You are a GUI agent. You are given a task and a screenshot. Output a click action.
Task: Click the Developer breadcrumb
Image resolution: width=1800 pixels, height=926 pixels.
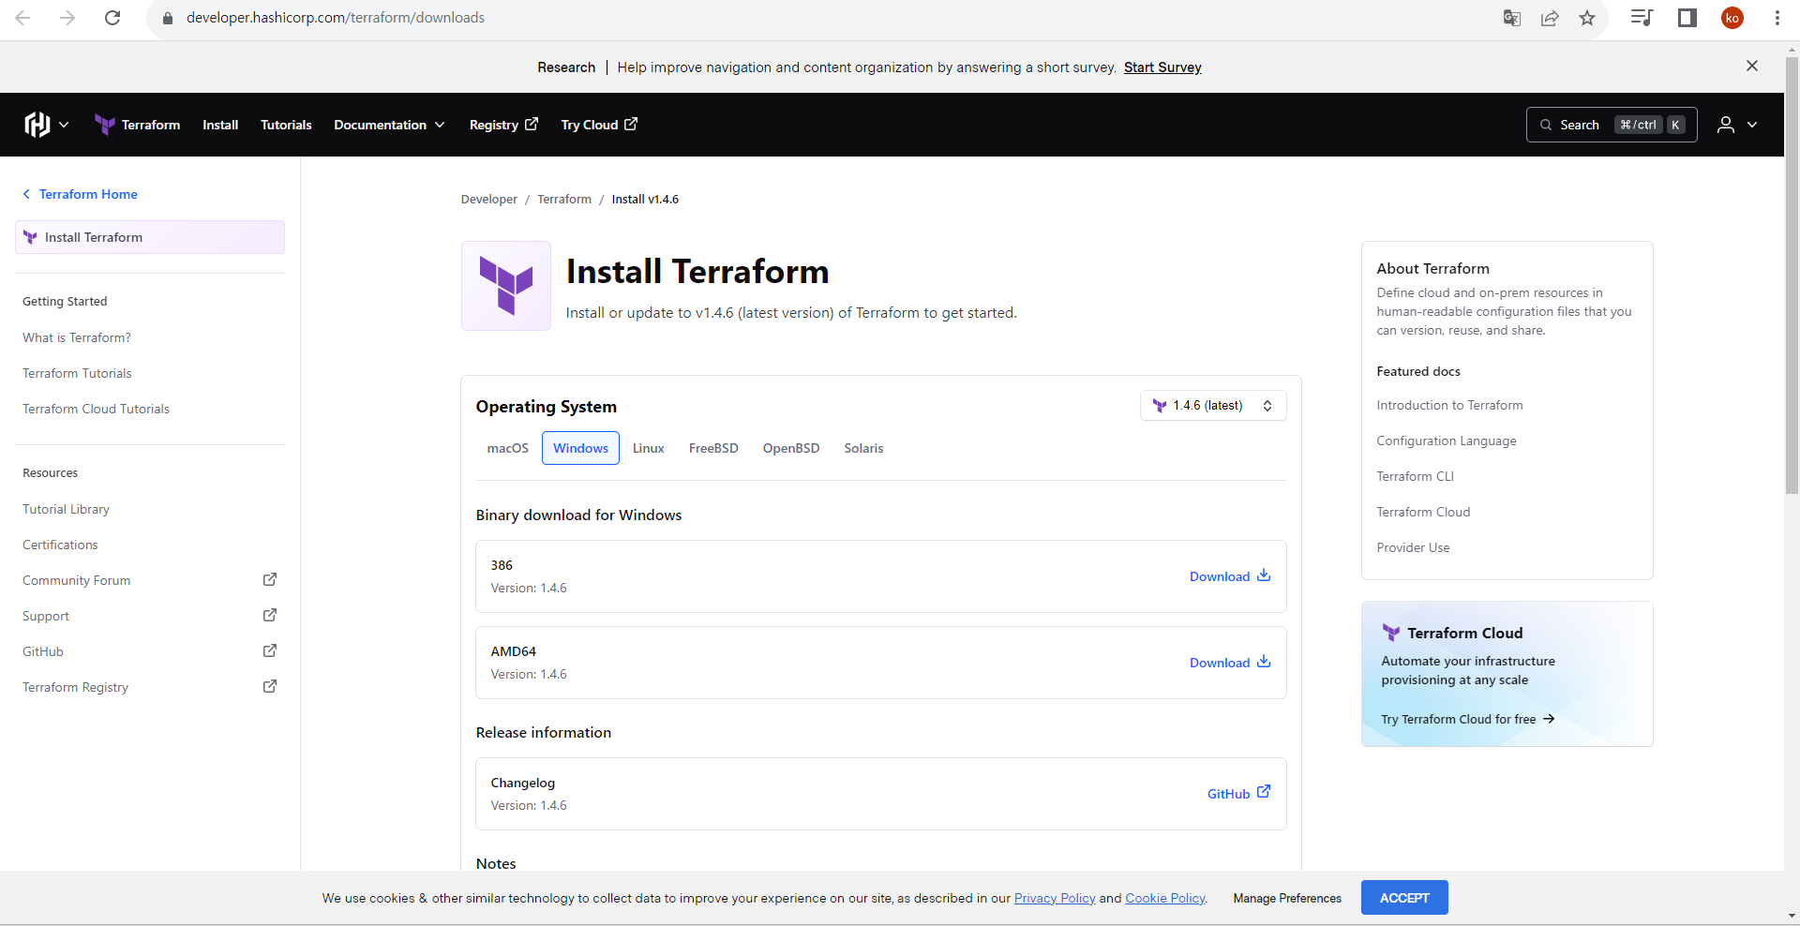pyautogui.click(x=488, y=200)
